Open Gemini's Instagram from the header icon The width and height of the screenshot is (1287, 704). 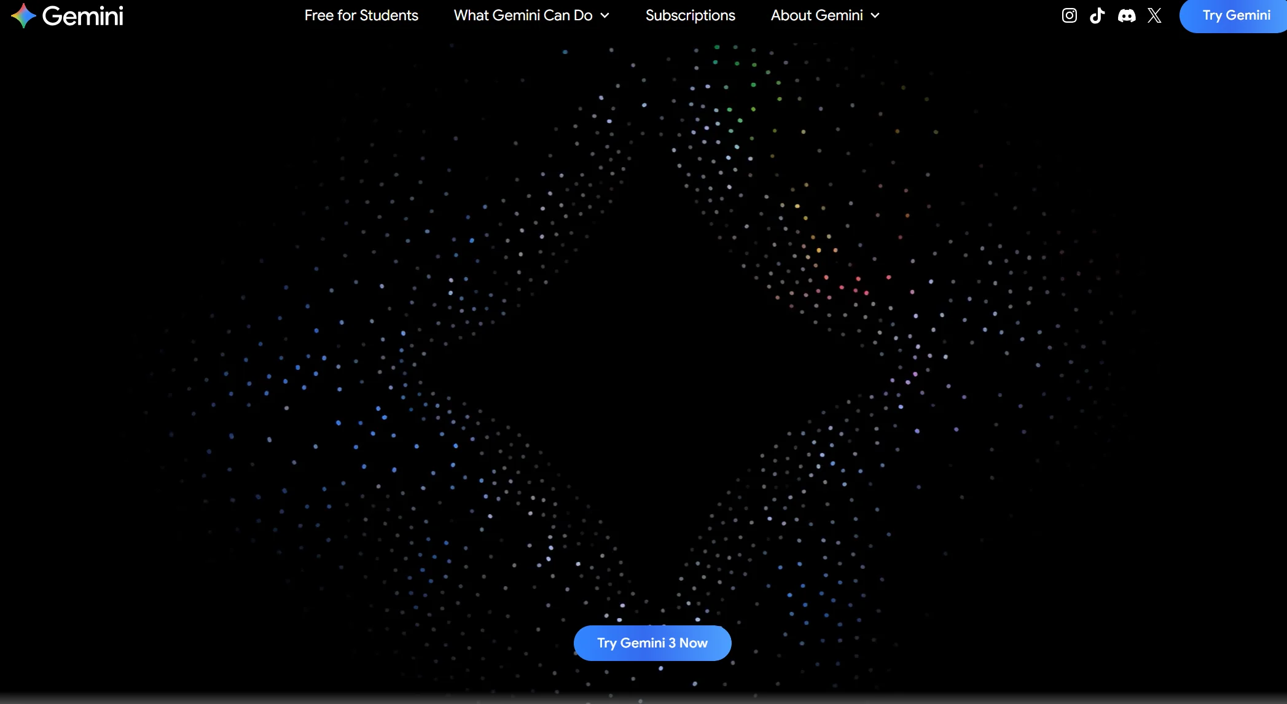[1069, 15]
